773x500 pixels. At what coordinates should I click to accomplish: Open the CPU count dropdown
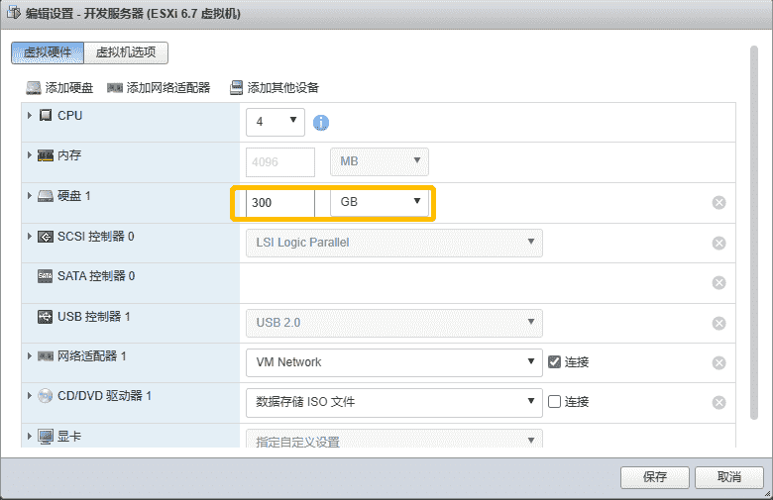[x=276, y=122]
